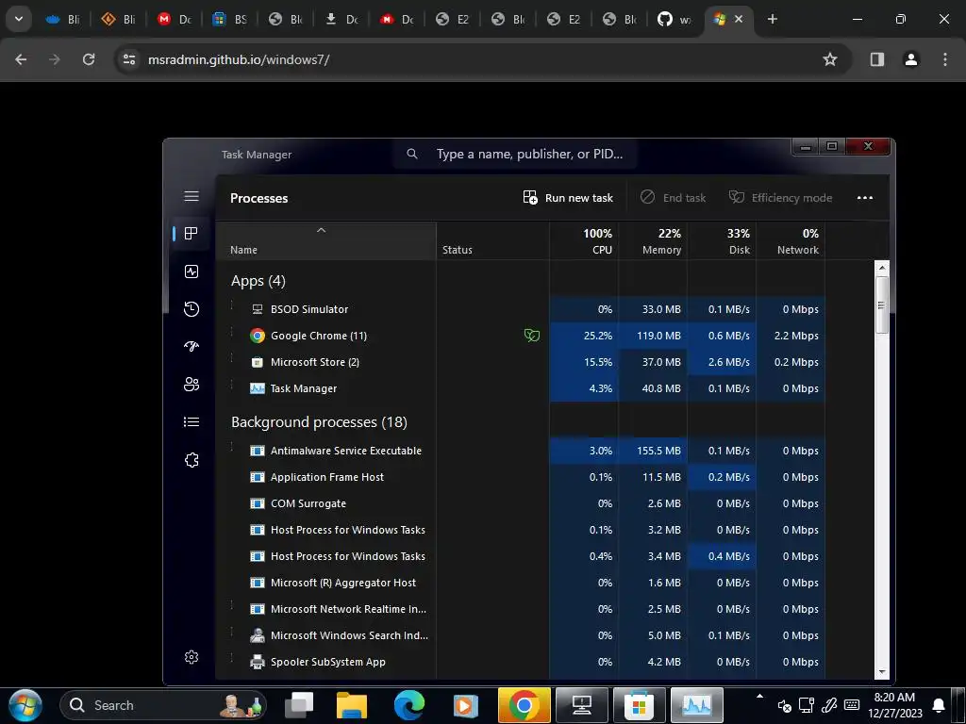This screenshot has width=966, height=724.
Task: Focus the Type a name, publisher, or PID search field
Action: tap(515, 154)
